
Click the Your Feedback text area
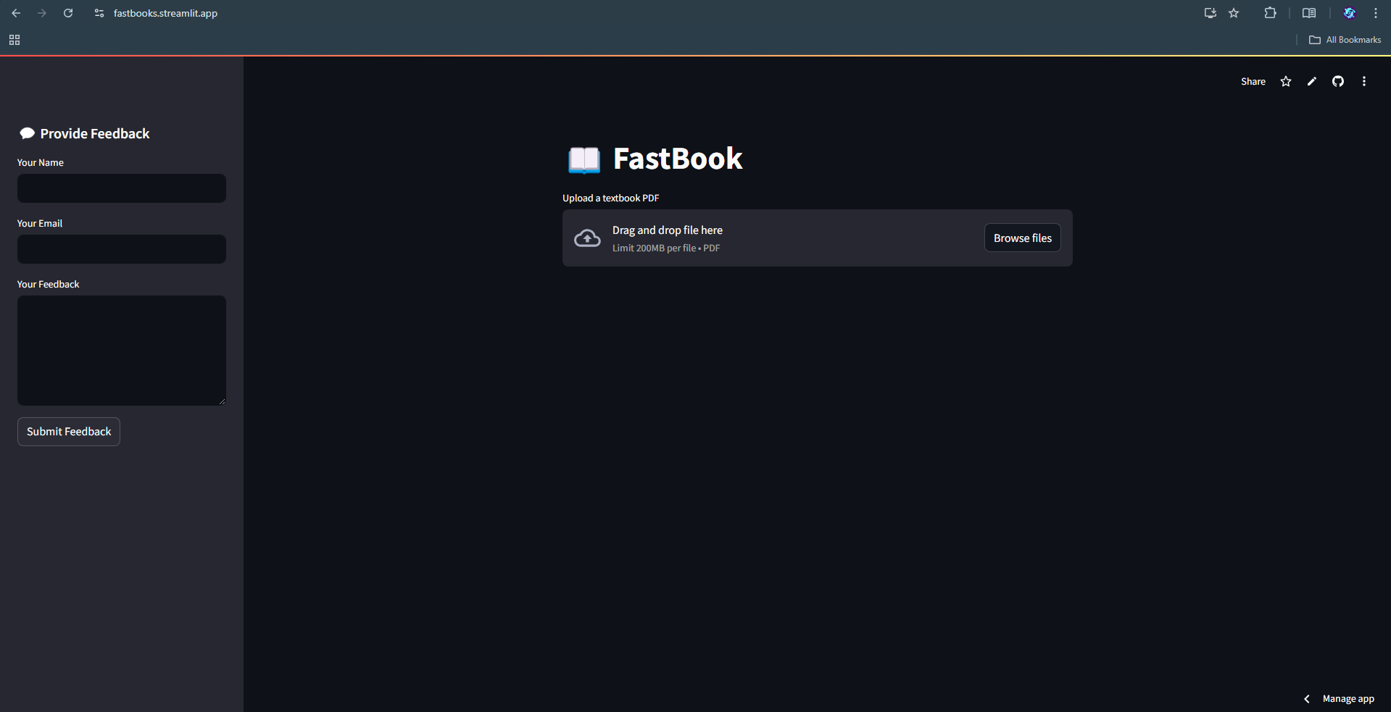coord(122,351)
